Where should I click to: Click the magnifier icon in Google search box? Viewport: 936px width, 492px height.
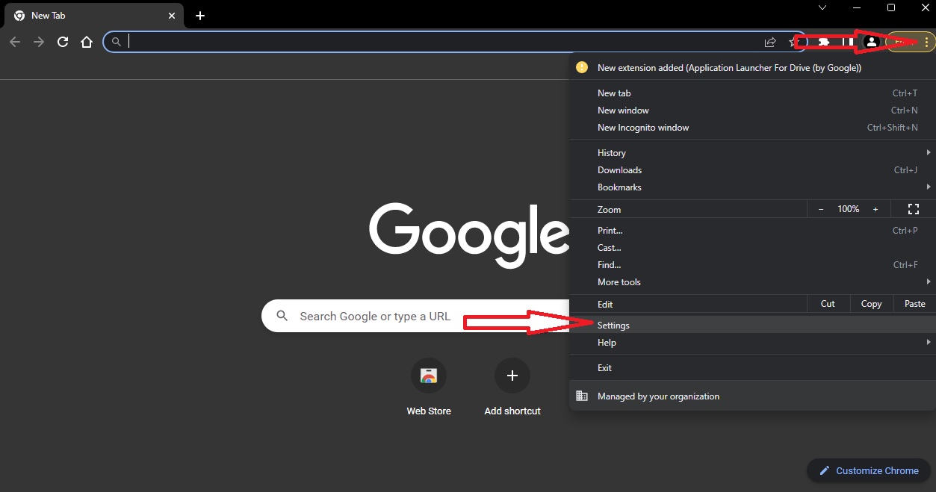pos(282,316)
